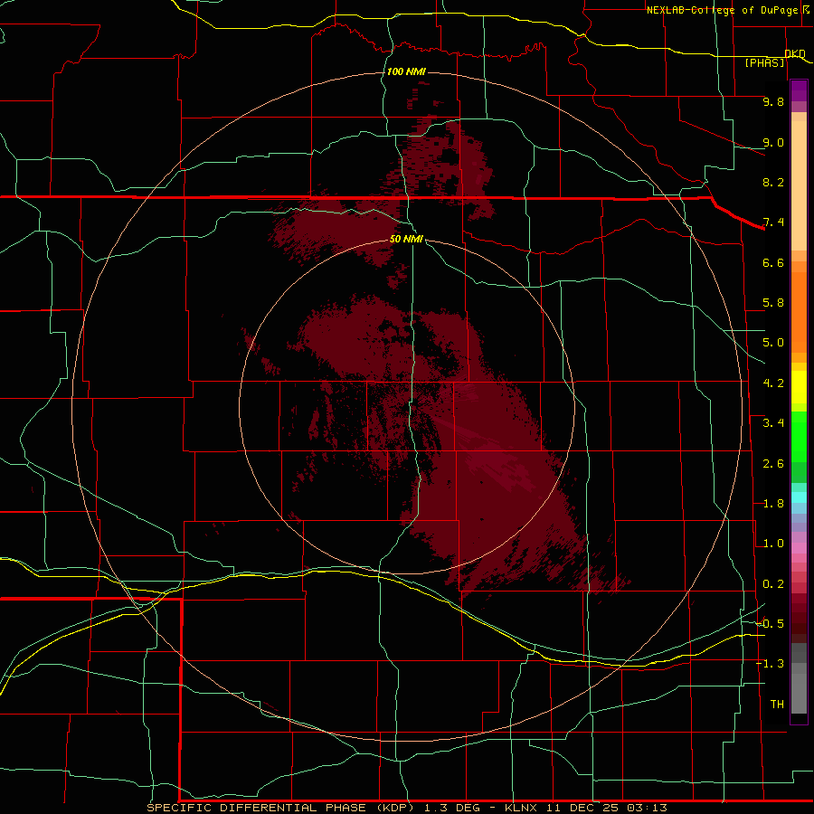Viewport: 814px width, 814px height.
Task: Click the 100 NMI range ring label
Action: click(x=406, y=71)
